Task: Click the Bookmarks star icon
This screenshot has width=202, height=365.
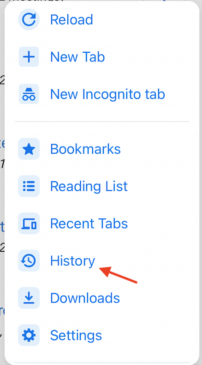Action: [29, 149]
